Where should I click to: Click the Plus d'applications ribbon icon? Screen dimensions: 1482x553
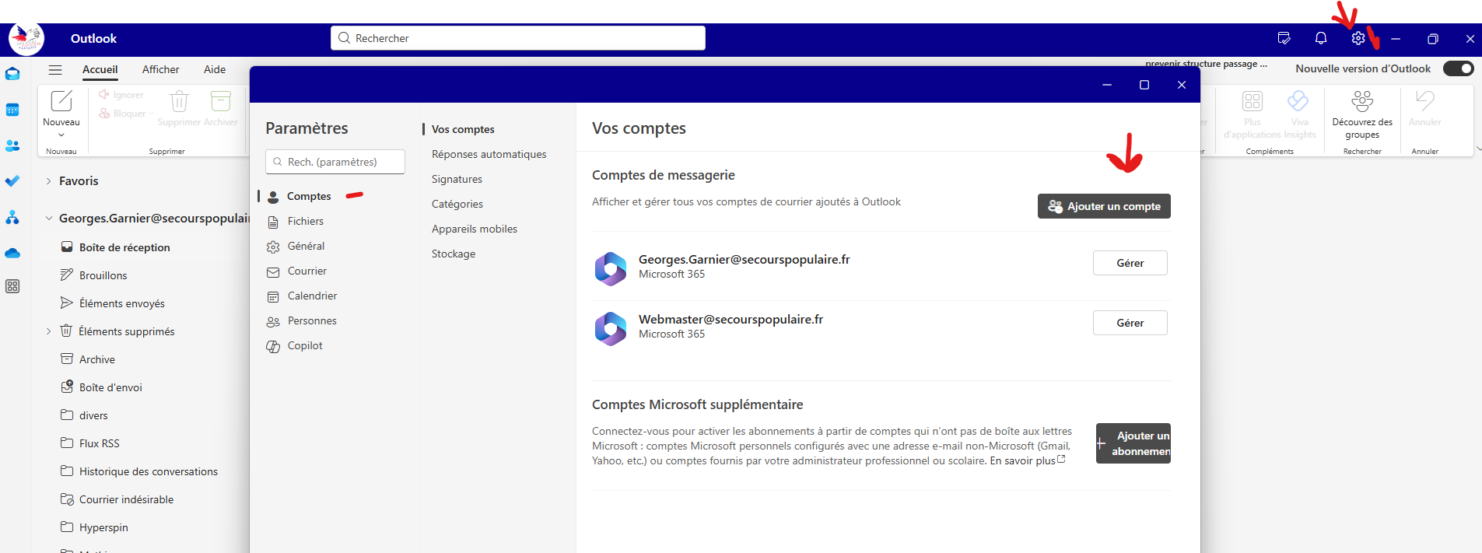click(x=1253, y=101)
